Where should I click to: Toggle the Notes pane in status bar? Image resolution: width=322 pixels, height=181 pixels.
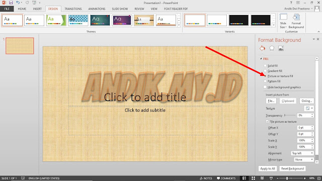tap(206, 178)
